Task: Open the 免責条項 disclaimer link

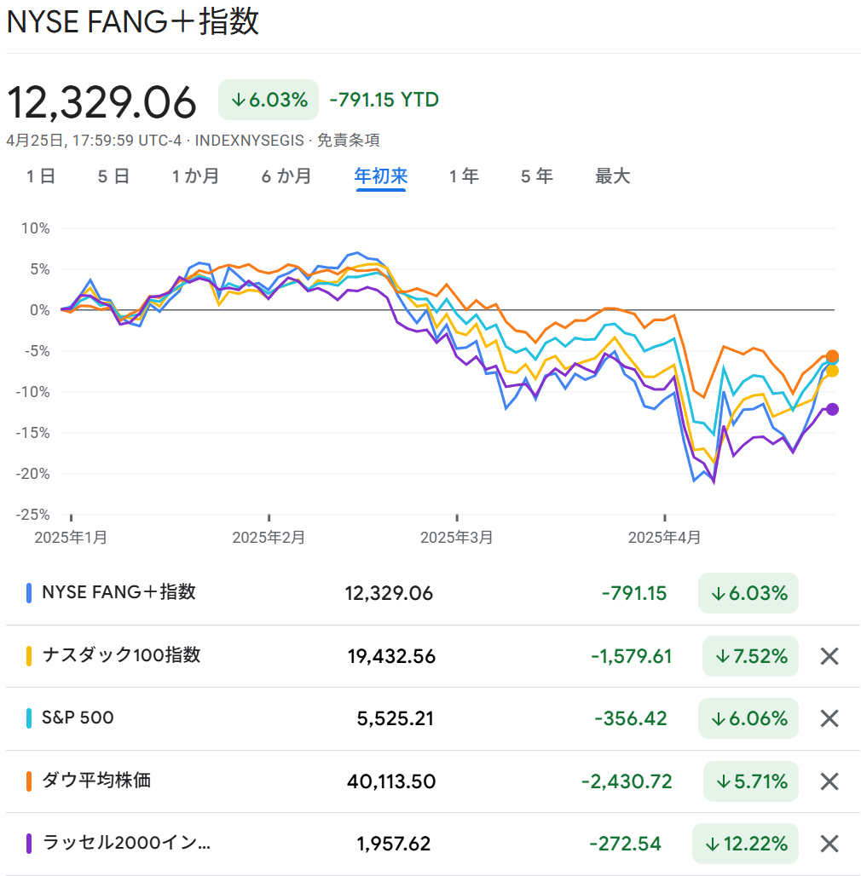Action: (x=349, y=141)
